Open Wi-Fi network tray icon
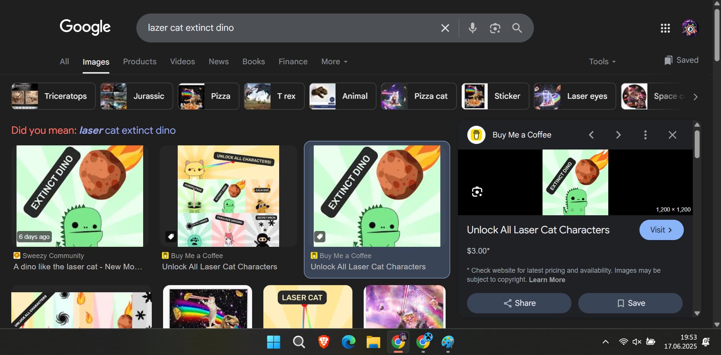The width and height of the screenshot is (721, 355). (623, 342)
